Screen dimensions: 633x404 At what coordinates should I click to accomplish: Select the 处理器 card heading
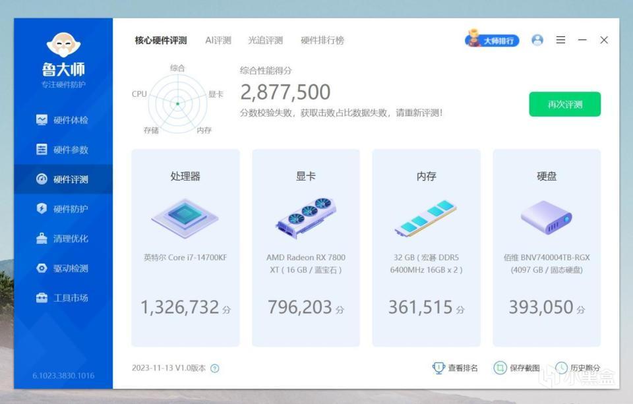click(185, 176)
